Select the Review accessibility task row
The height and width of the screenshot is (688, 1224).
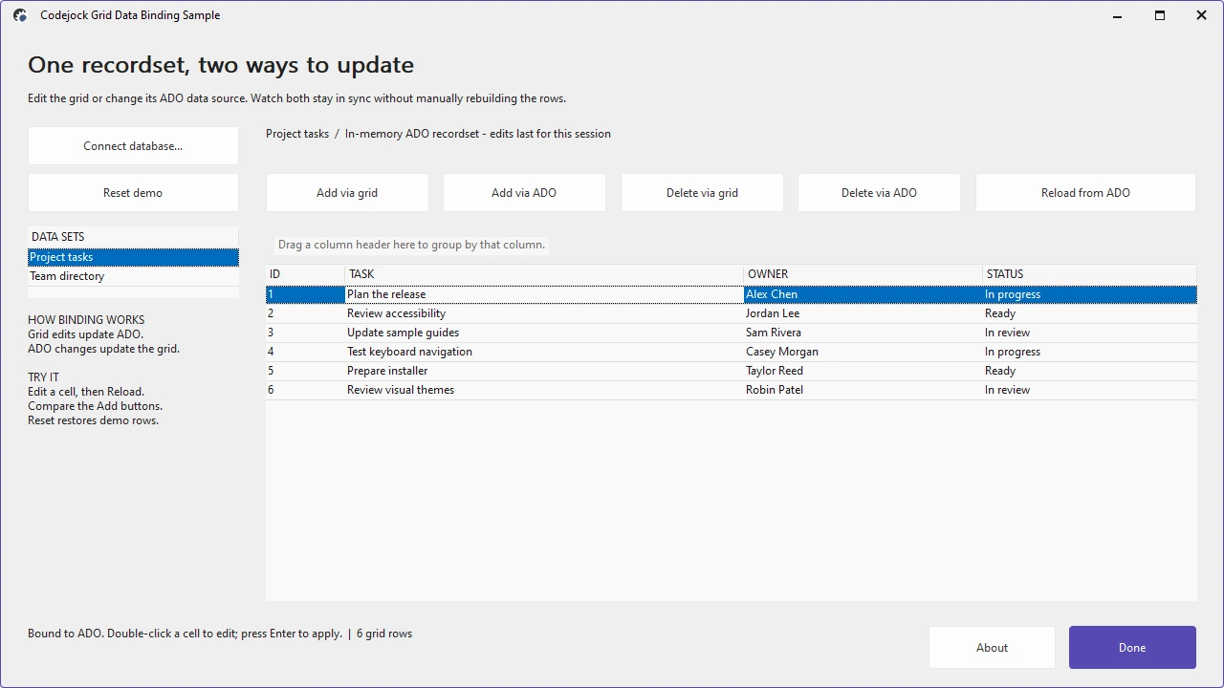732,313
